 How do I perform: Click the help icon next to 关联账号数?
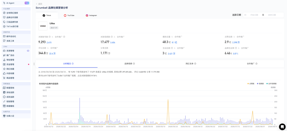[x=50, y=37]
